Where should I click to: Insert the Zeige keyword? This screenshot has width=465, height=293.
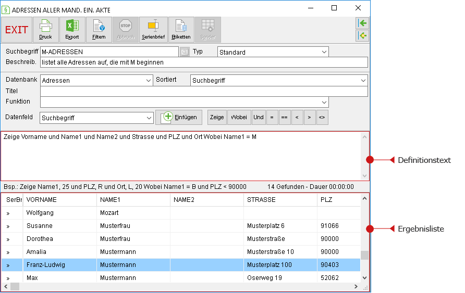tap(217, 117)
